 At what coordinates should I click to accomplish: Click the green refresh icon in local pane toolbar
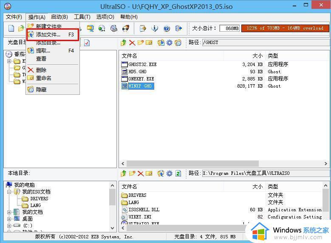coord(178,174)
